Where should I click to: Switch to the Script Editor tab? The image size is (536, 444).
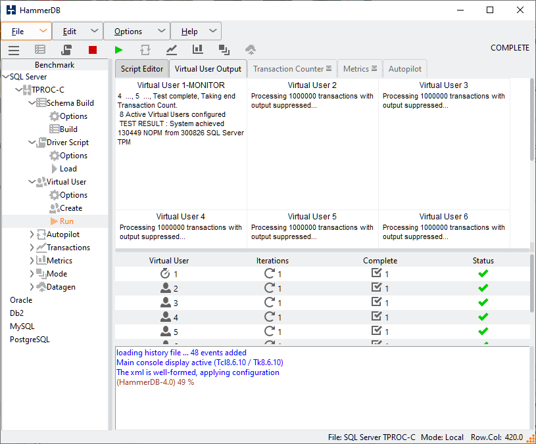tap(142, 69)
